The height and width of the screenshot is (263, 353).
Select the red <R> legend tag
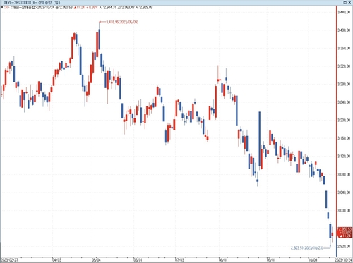[x=7, y=8]
